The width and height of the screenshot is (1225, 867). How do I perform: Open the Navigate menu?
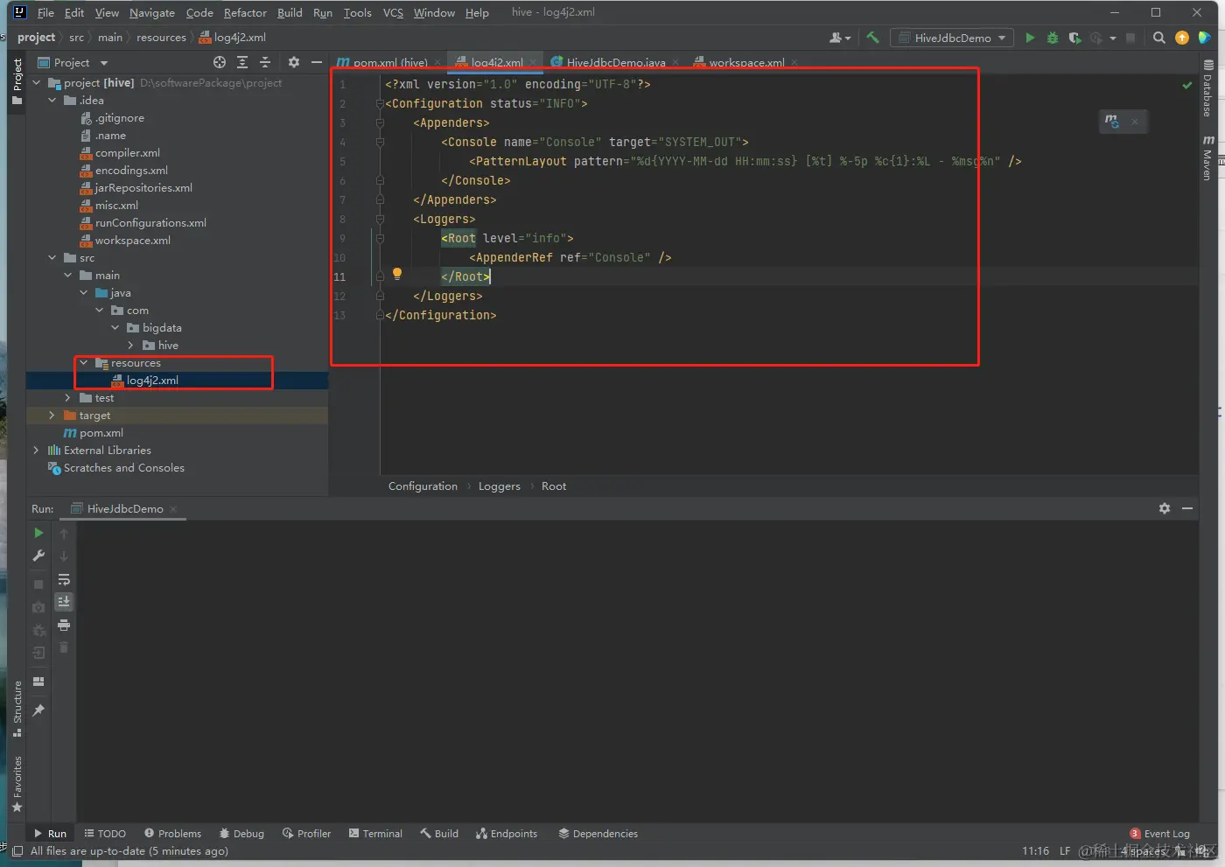click(152, 13)
